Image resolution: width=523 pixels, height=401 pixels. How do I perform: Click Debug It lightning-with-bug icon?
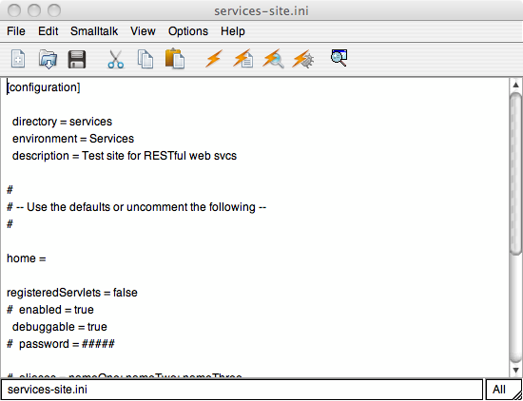[x=302, y=59]
